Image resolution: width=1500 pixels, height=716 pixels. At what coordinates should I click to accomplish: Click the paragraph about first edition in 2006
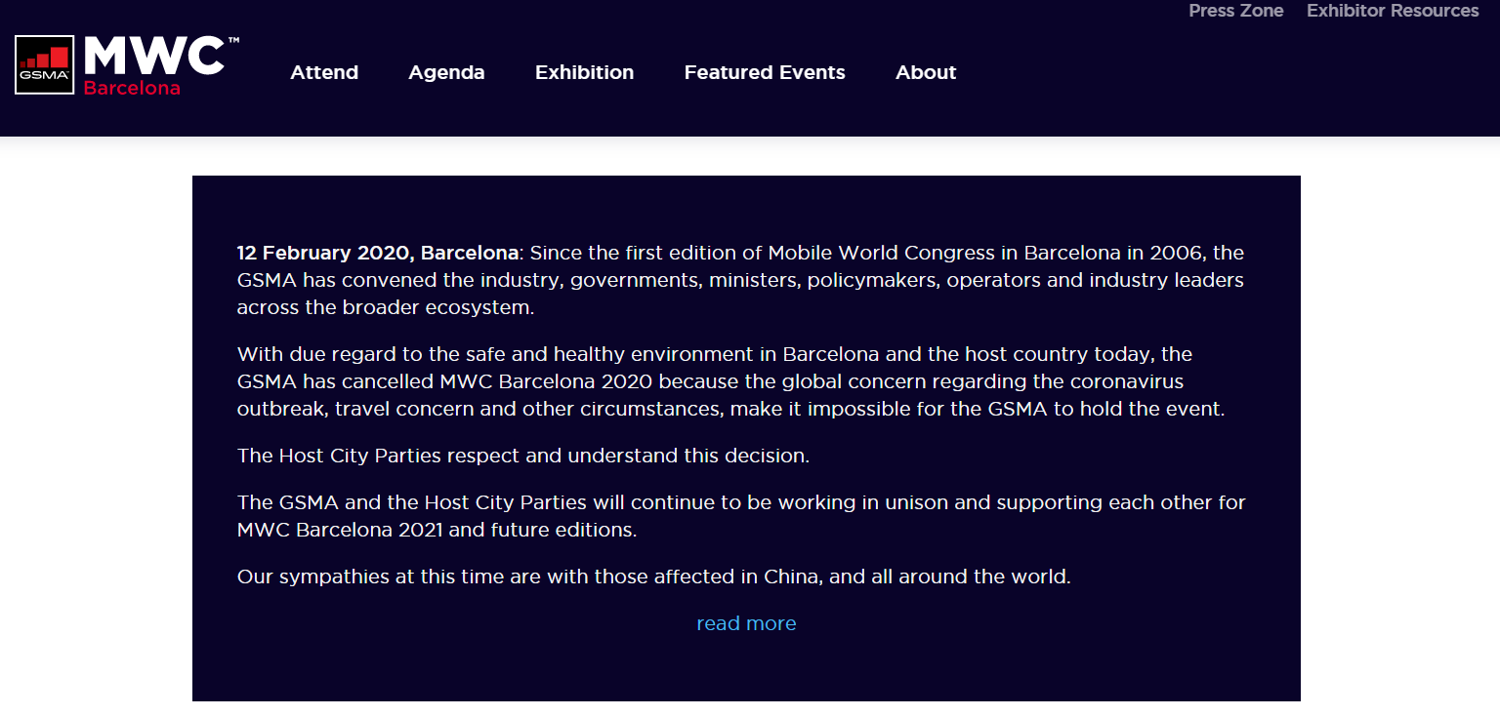tap(740, 280)
